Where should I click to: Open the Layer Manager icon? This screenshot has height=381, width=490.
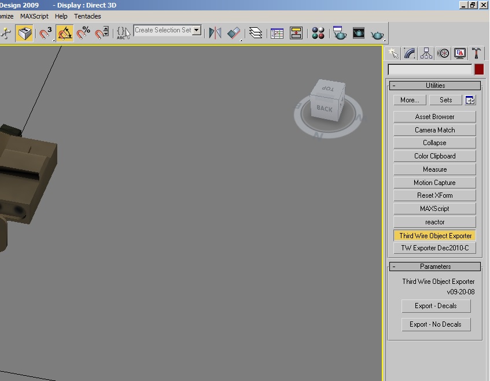click(x=256, y=33)
